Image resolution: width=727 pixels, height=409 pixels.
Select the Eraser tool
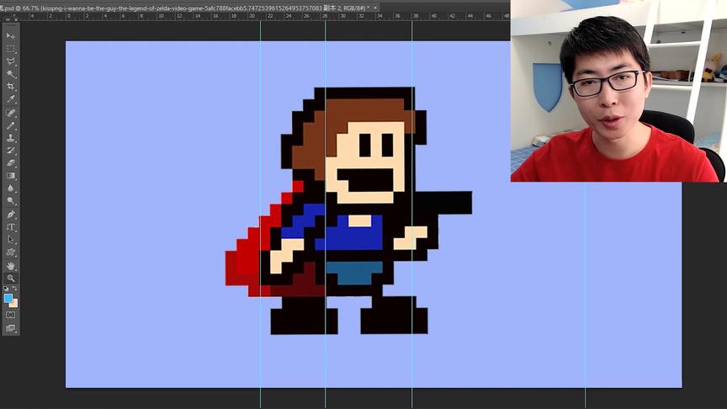point(11,162)
